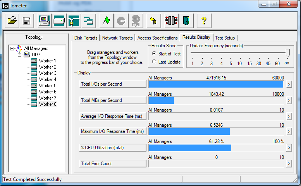
Task: Click the Total MBs per Second progress bar
Action: 216,101
